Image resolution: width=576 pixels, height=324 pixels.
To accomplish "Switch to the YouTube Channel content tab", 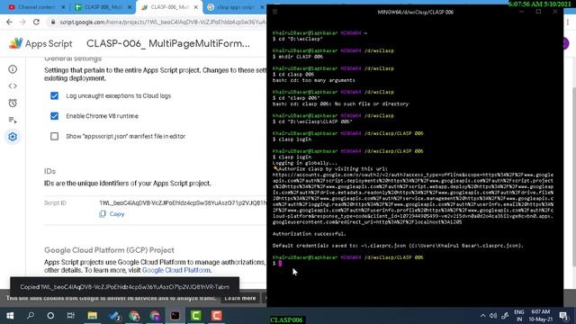I will coord(36,7).
